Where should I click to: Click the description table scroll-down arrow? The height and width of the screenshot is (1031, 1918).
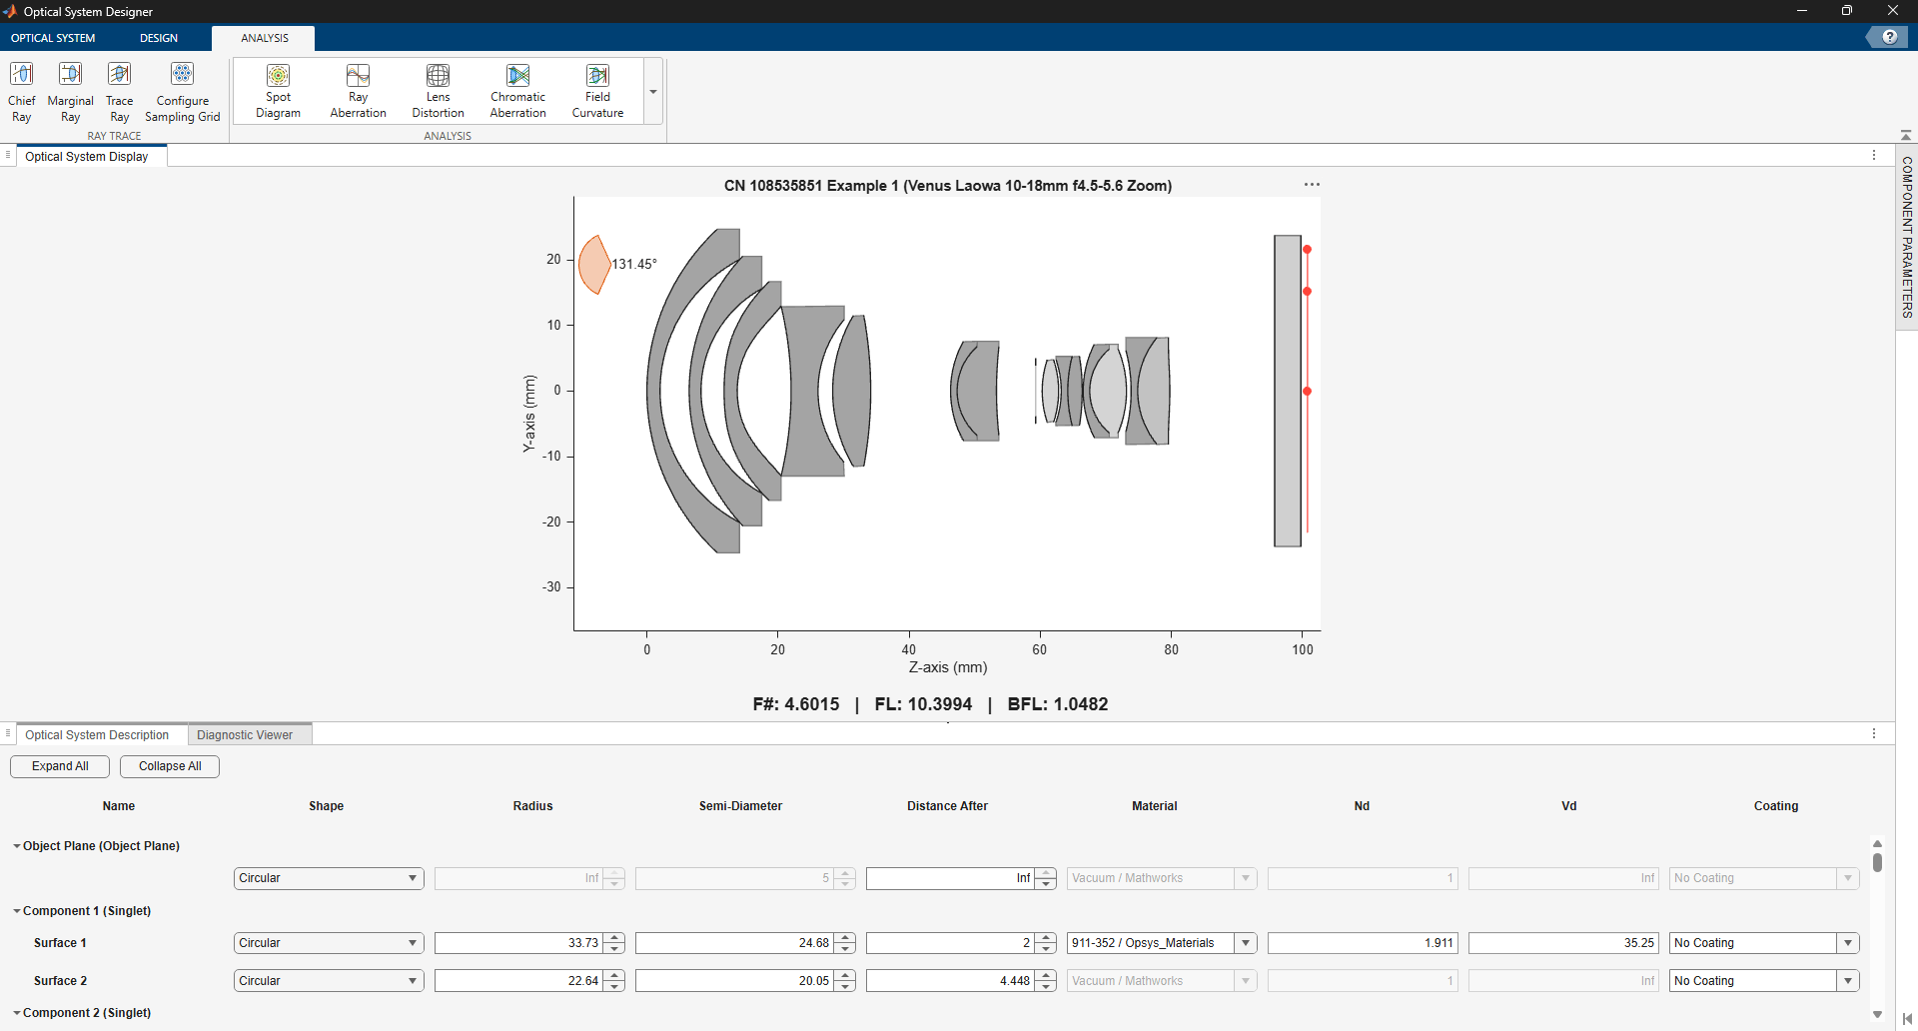1877,1015
